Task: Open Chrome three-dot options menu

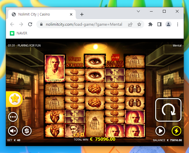Action: click(x=177, y=24)
